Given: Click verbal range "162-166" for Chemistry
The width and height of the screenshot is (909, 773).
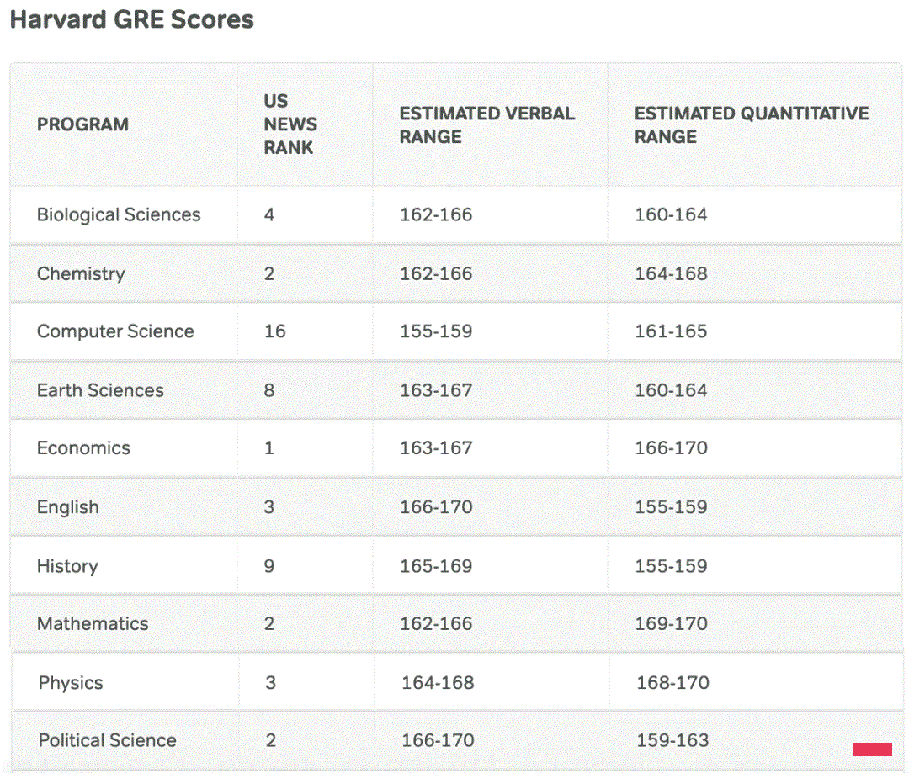Looking at the screenshot, I should pyautogui.click(x=436, y=274).
